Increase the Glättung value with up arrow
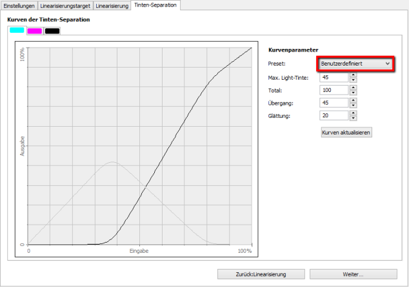 point(353,113)
